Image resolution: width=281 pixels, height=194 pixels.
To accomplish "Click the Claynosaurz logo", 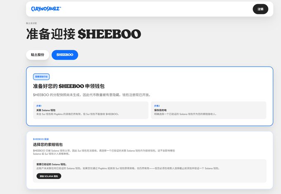I will pos(46,9).
